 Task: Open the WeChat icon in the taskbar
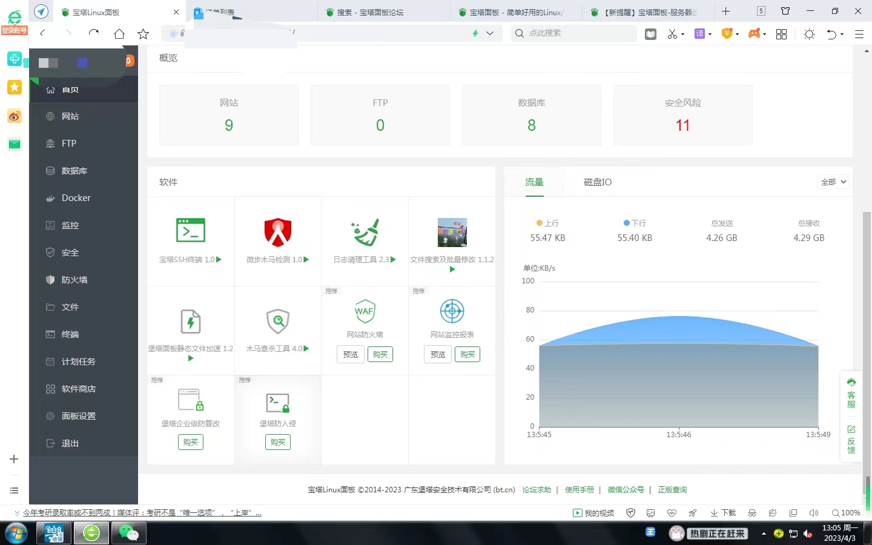pos(128,533)
